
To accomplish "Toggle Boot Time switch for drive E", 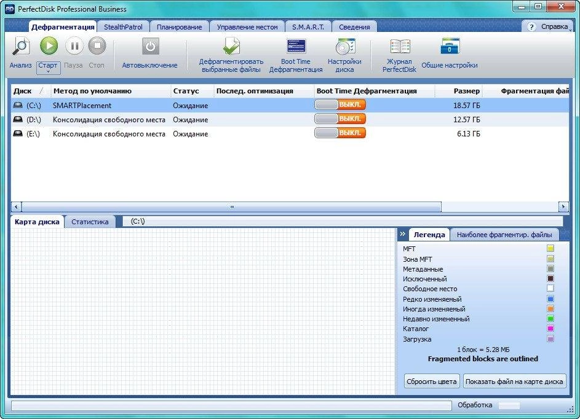I will pyautogui.click(x=340, y=133).
